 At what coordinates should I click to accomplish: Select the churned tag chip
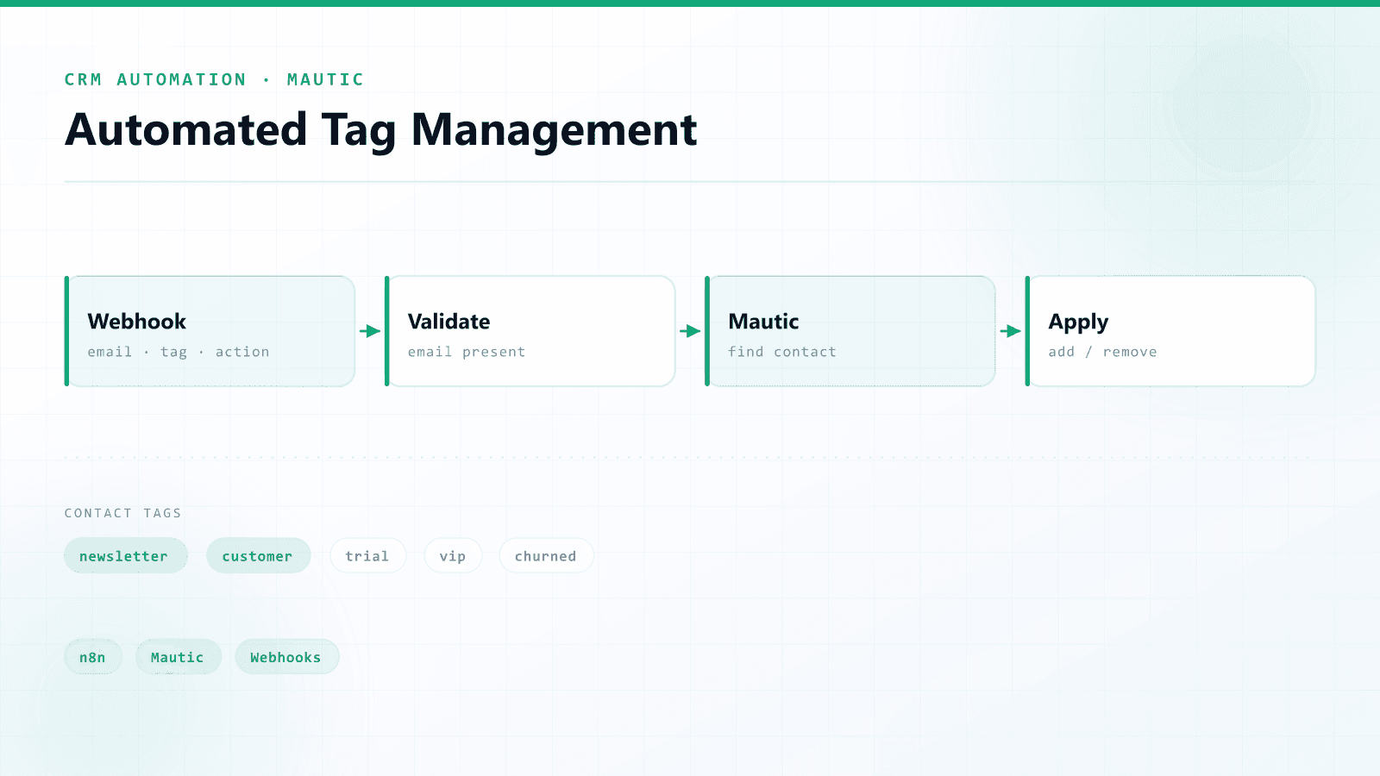[546, 556]
